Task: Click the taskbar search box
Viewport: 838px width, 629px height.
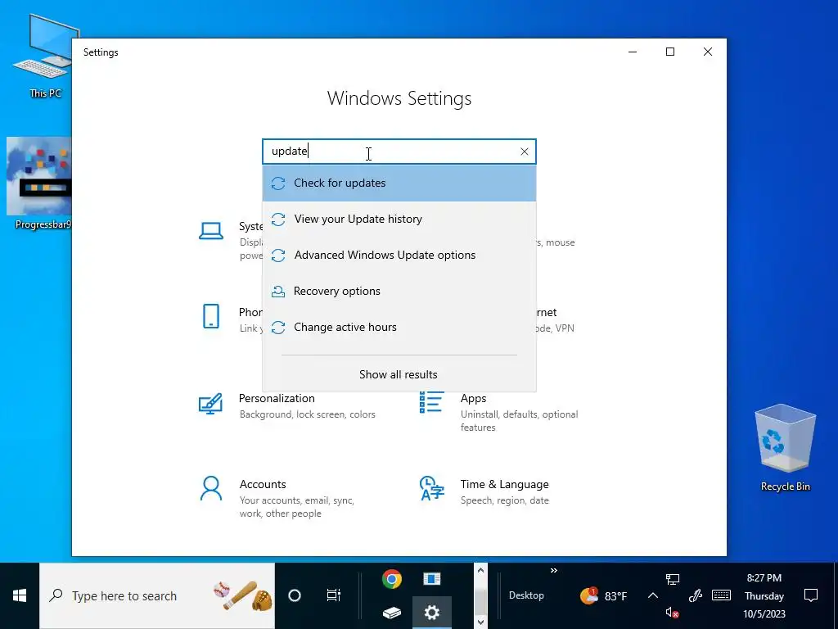Action: coord(157,596)
